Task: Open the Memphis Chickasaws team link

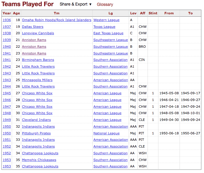Action: coord(39,160)
